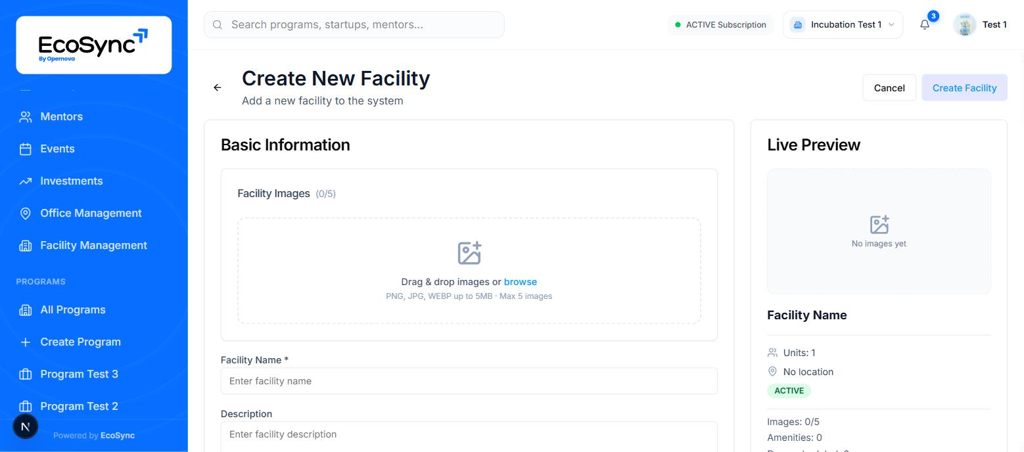Click the Events calendar icon
The image size is (1024, 452).
click(x=26, y=149)
